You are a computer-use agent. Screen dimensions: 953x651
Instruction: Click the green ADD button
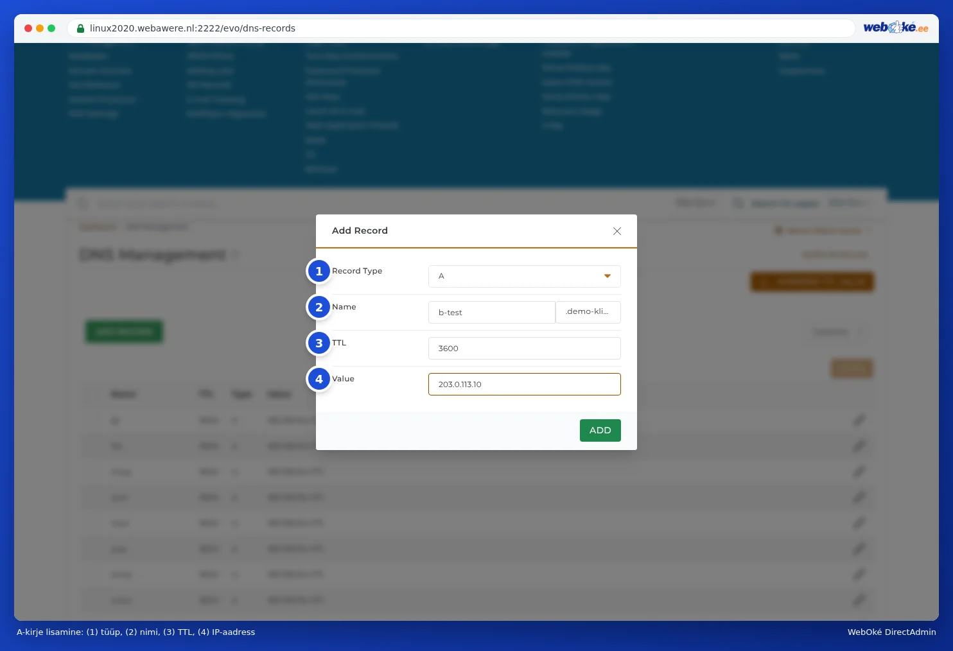tap(600, 431)
